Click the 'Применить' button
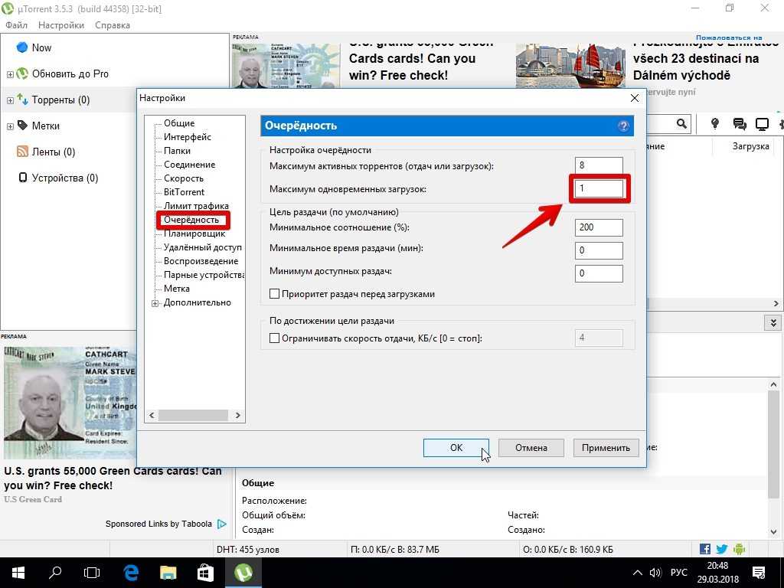Screen dimensions: 784x588 605,448
